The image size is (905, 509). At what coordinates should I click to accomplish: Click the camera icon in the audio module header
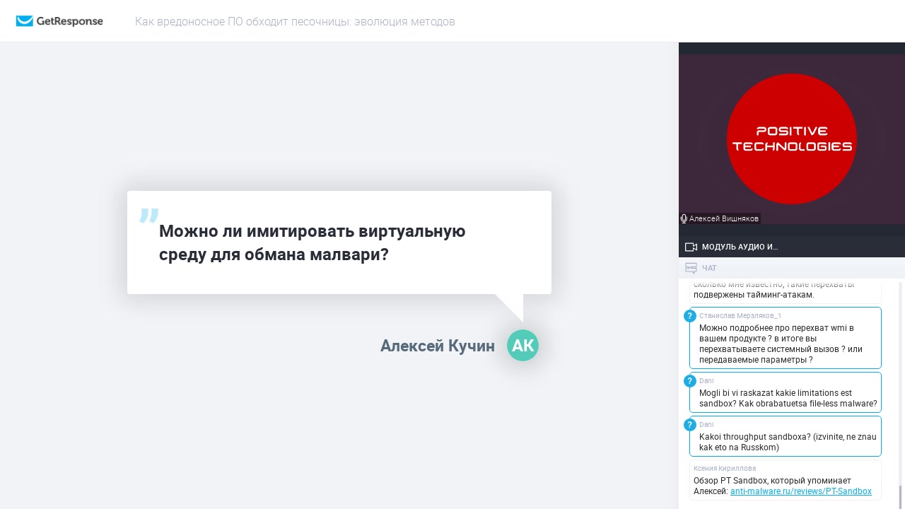point(691,247)
